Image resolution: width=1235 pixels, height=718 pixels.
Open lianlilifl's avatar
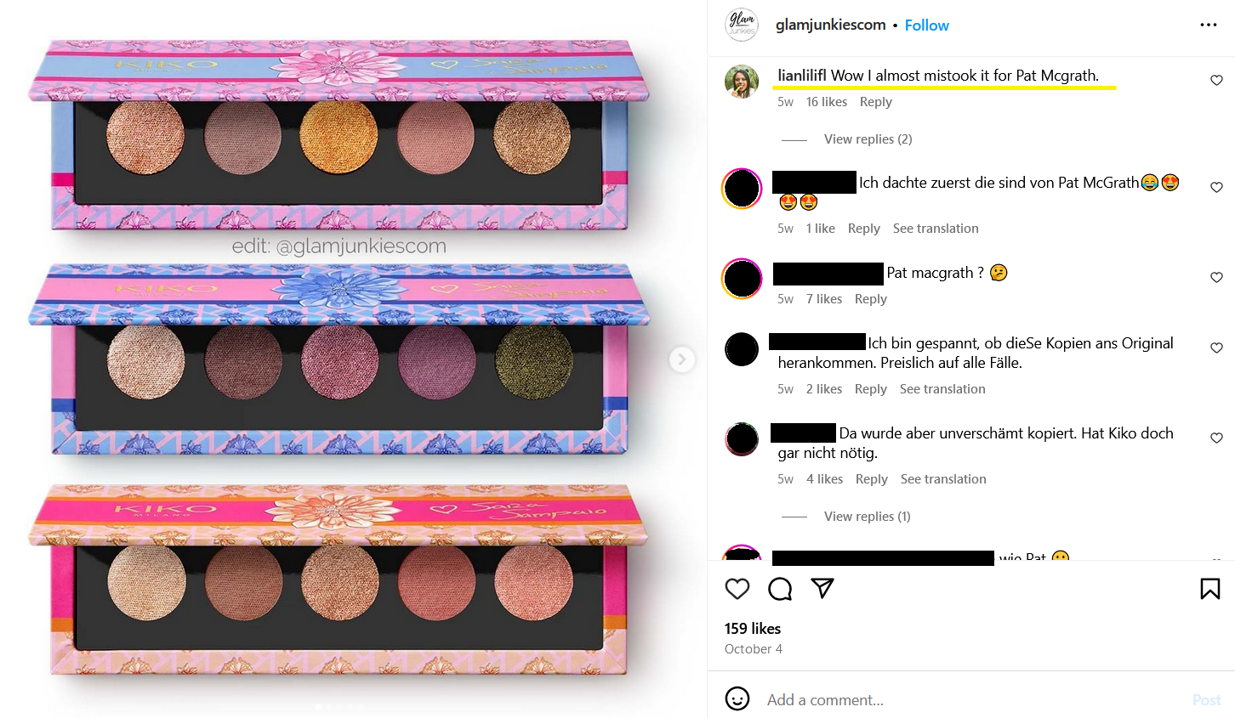[742, 82]
